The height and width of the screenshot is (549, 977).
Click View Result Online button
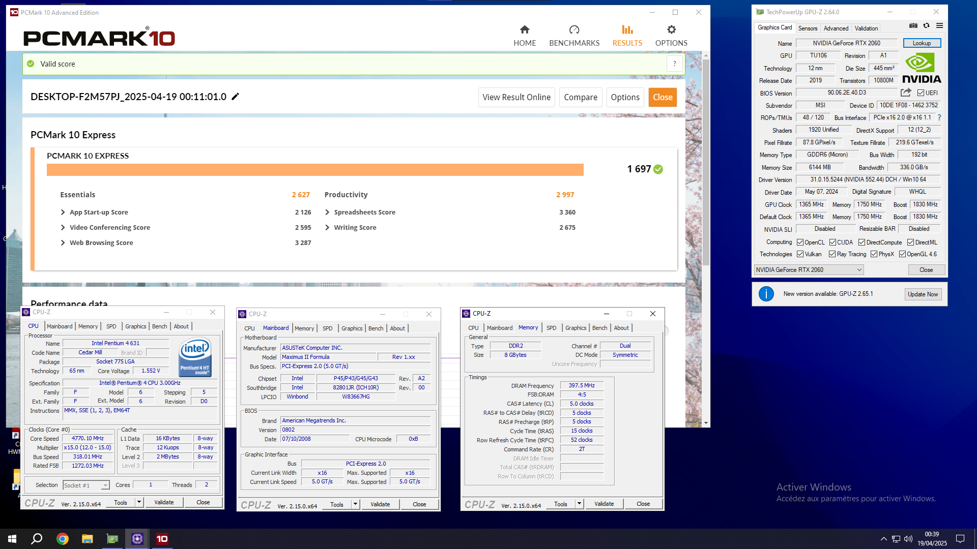[x=516, y=97]
